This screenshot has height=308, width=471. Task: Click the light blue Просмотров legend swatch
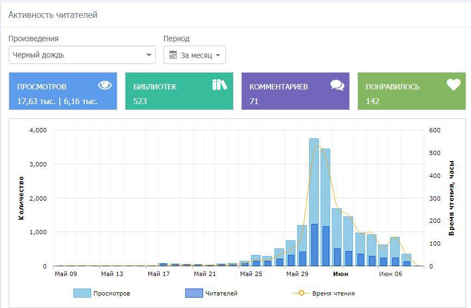81,293
